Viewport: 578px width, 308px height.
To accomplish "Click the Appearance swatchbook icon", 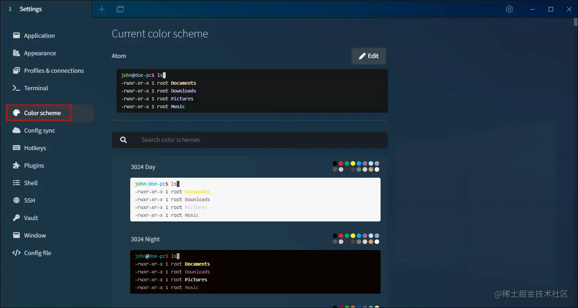I will [x=16, y=53].
